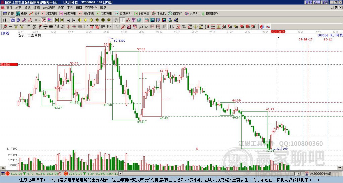This screenshot has height=183, width=343.
Task: Toggle the 权 rights-adjustment button
Action: click(44, 20)
